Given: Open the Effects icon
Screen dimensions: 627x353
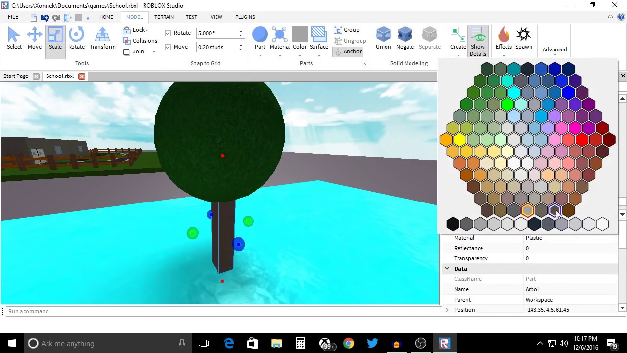Looking at the screenshot, I should click(x=504, y=39).
